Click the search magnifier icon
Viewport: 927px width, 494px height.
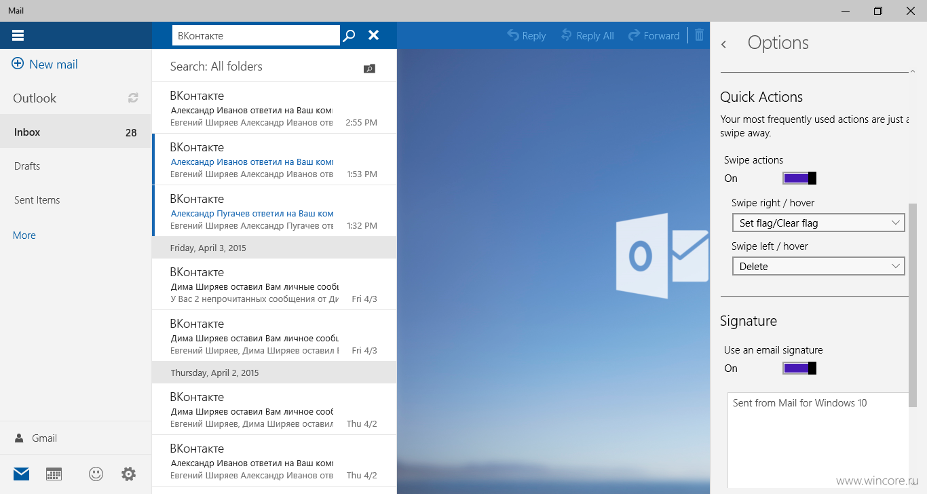click(x=349, y=35)
